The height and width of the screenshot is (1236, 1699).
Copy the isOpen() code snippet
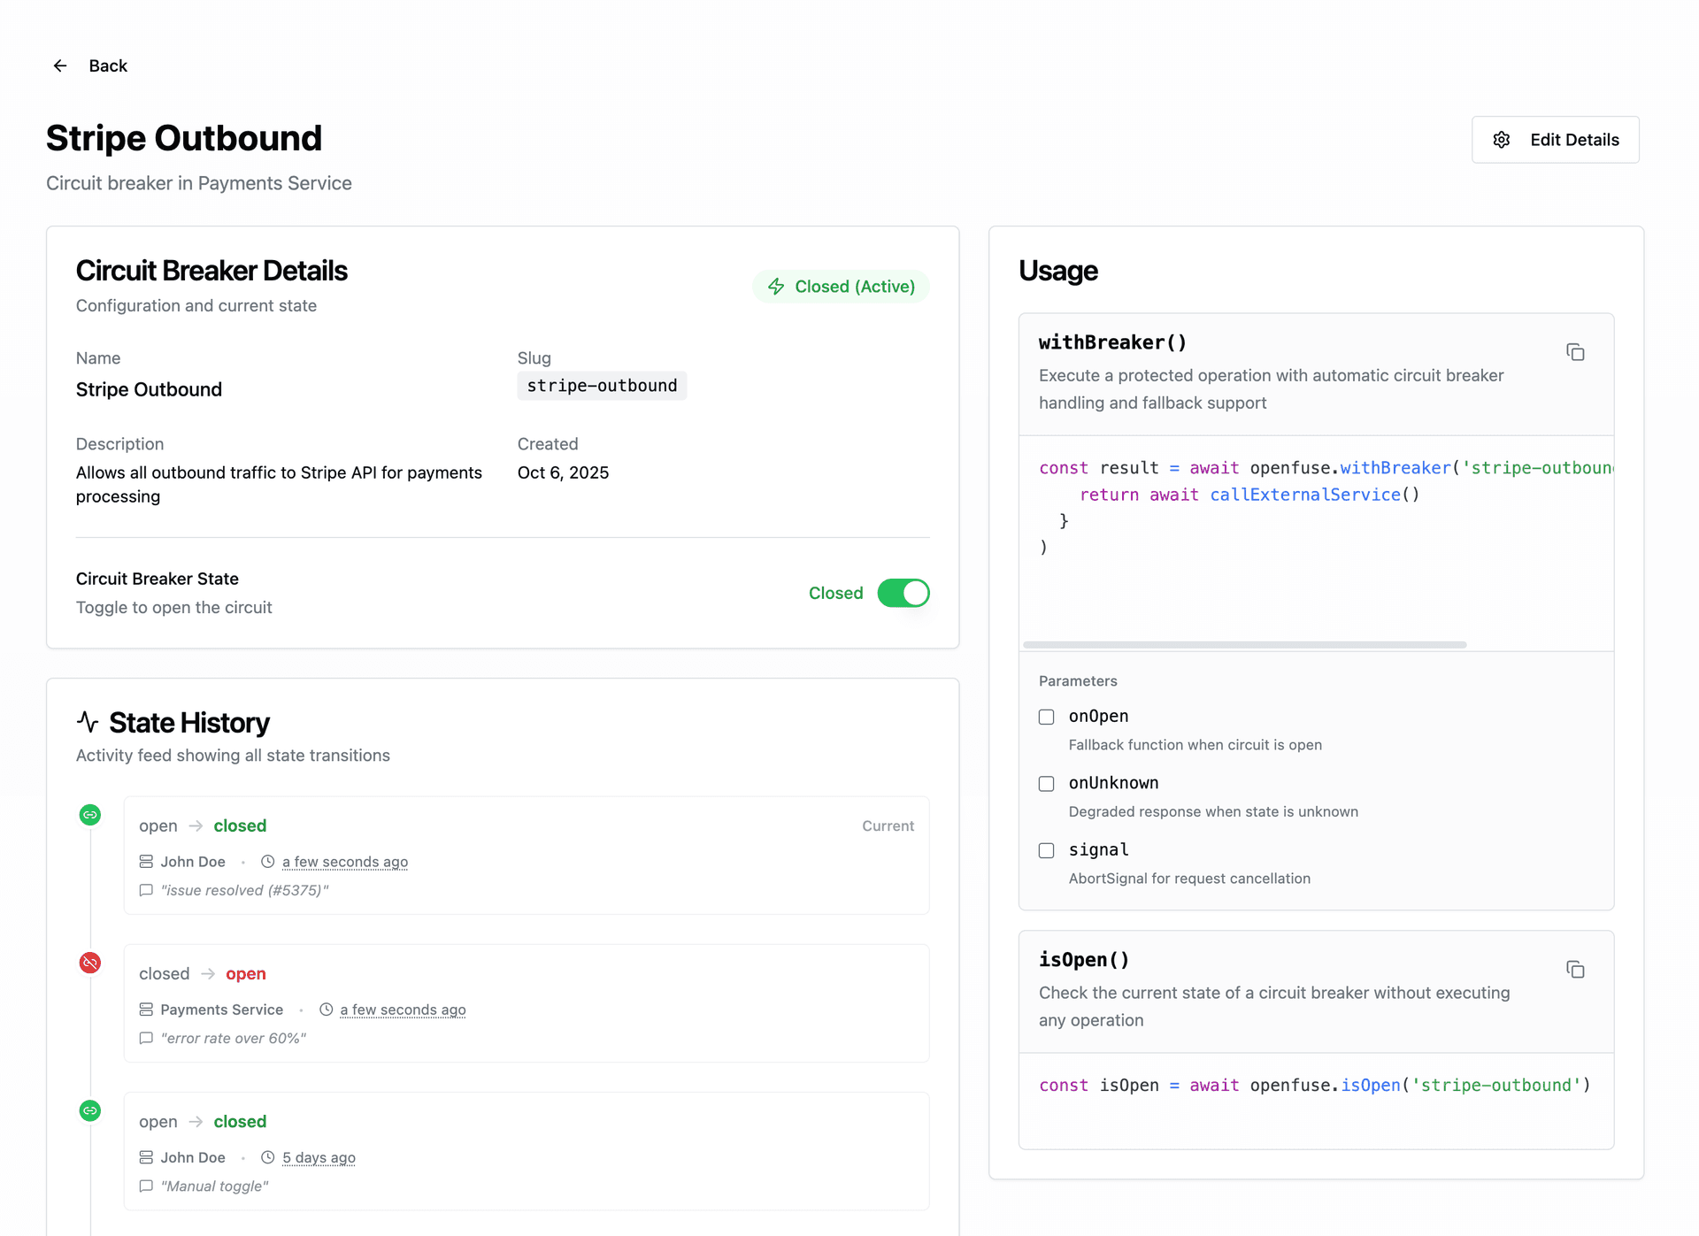point(1576,969)
